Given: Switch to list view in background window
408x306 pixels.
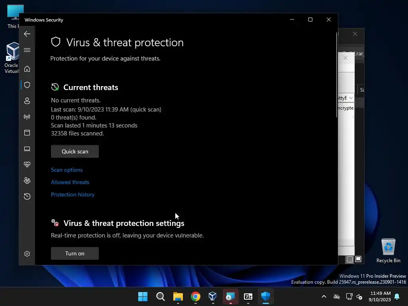Looking at the screenshot, I should 349,259.
